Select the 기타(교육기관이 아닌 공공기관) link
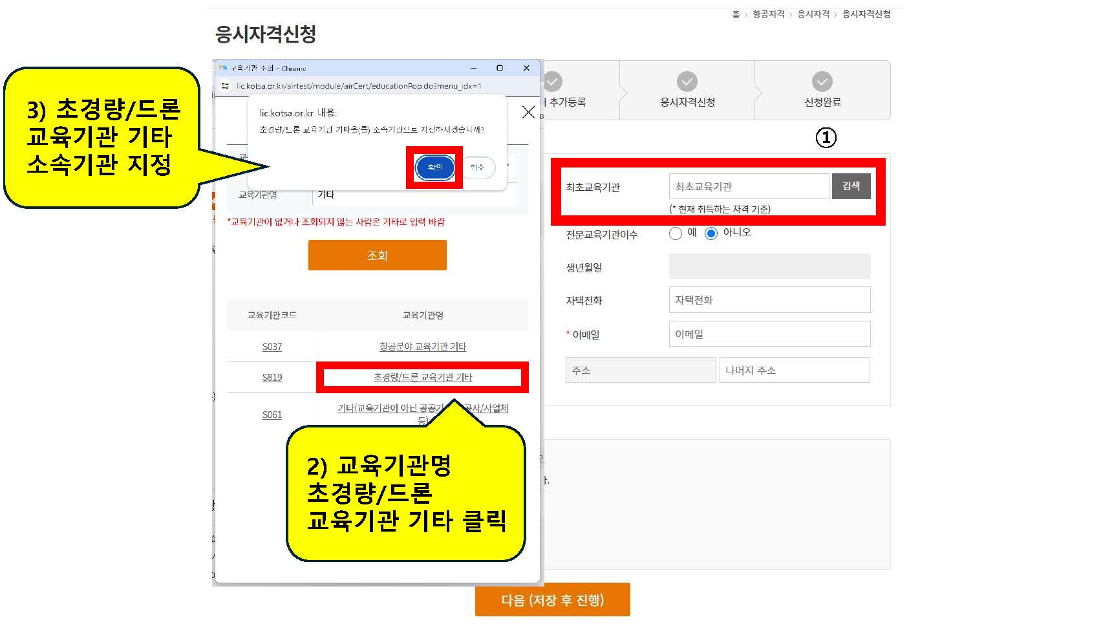1112x626 pixels. pos(423,414)
